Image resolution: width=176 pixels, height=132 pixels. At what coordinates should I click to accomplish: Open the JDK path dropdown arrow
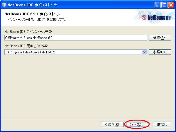[144, 52]
